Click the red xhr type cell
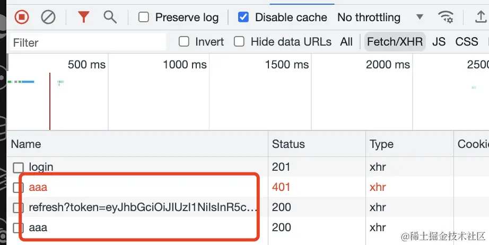 pos(378,187)
